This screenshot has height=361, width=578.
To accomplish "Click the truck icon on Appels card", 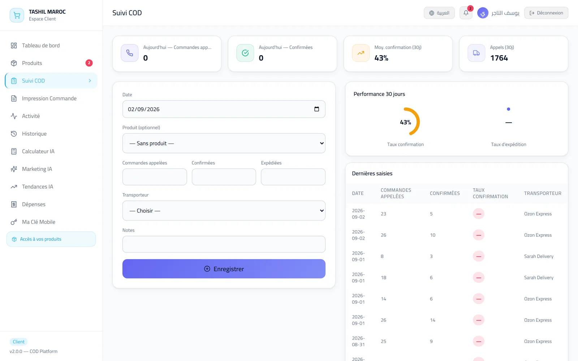I will [476, 53].
